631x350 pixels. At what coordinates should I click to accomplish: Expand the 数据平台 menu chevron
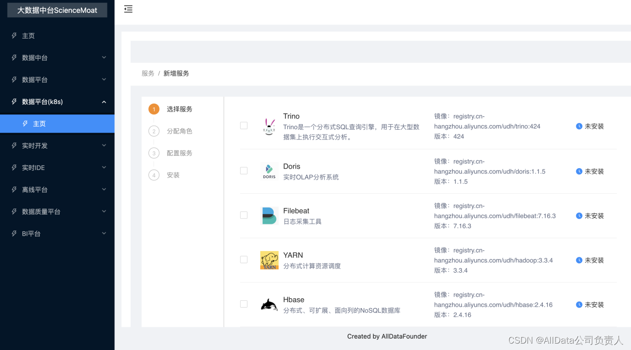(104, 79)
